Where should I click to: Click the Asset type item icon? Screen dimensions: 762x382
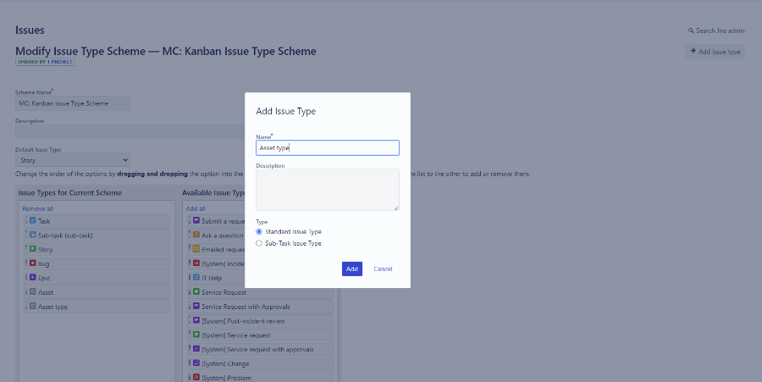(33, 306)
